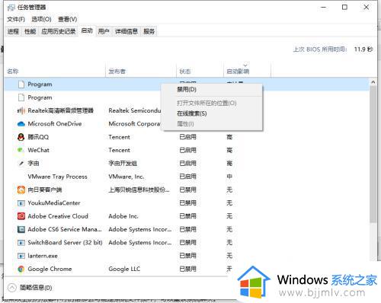Click the Adobe Inc. publisher cell
381x303 pixels.
tap(123, 216)
